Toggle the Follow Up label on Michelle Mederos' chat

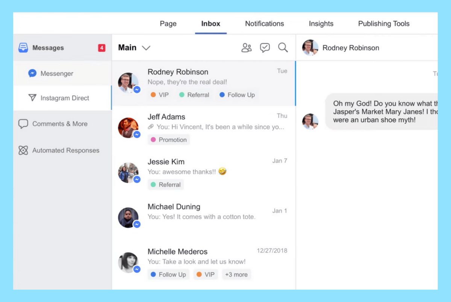168,274
